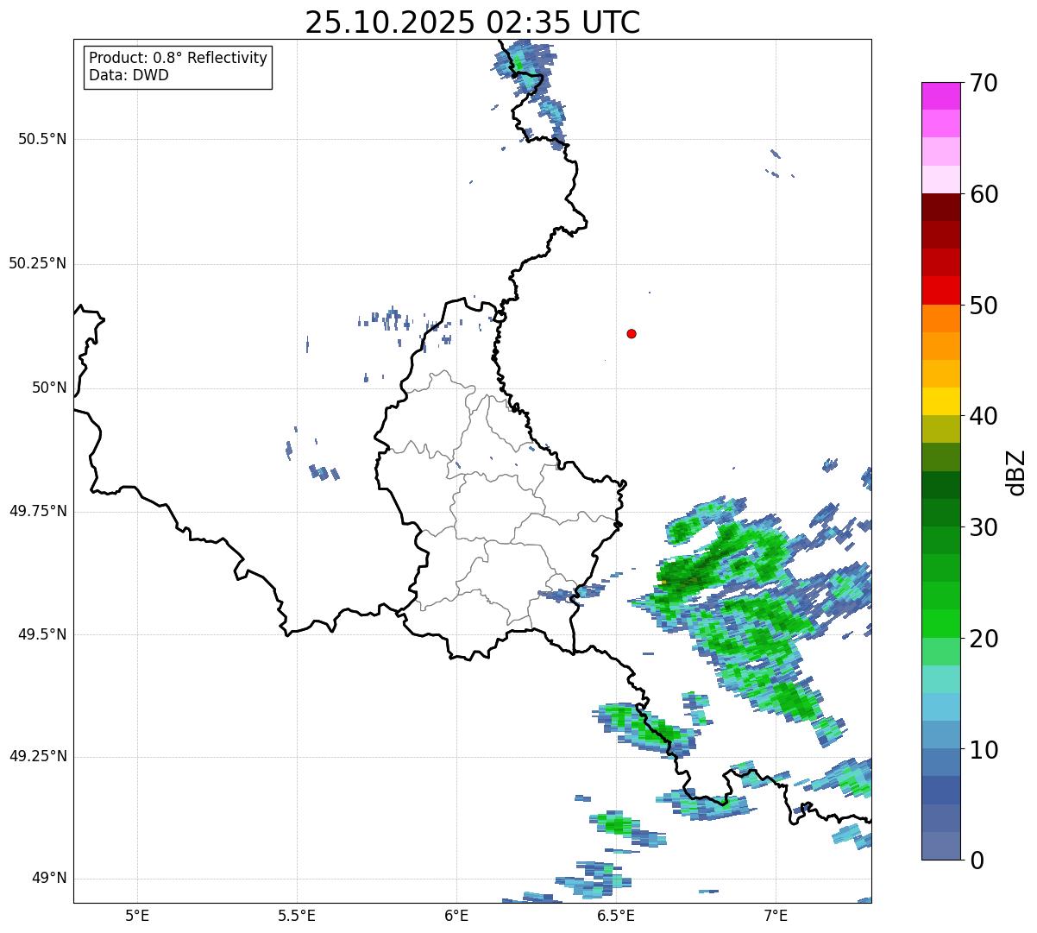The width and height of the screenshot is (1037, 933).
Task: Click the orange segment below 50
Action: [940, 318]
